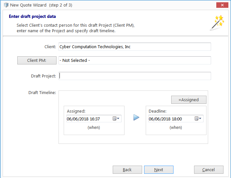Open the Assigned date calendar dropdown

point(118,118)
